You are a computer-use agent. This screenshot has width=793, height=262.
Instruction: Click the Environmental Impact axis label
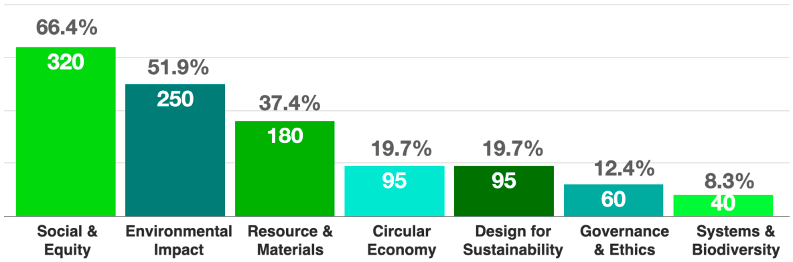(x=179, y=241)
